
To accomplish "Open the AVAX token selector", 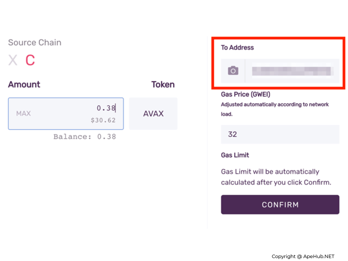I will point(153,114).
